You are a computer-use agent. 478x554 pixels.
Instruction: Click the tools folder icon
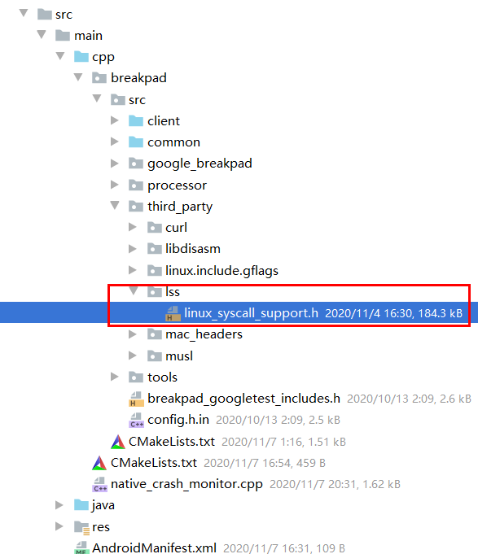pyautogui.click(x=136, y=377)
